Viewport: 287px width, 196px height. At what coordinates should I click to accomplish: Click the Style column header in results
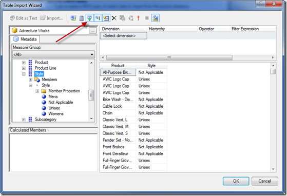point(151,66)
